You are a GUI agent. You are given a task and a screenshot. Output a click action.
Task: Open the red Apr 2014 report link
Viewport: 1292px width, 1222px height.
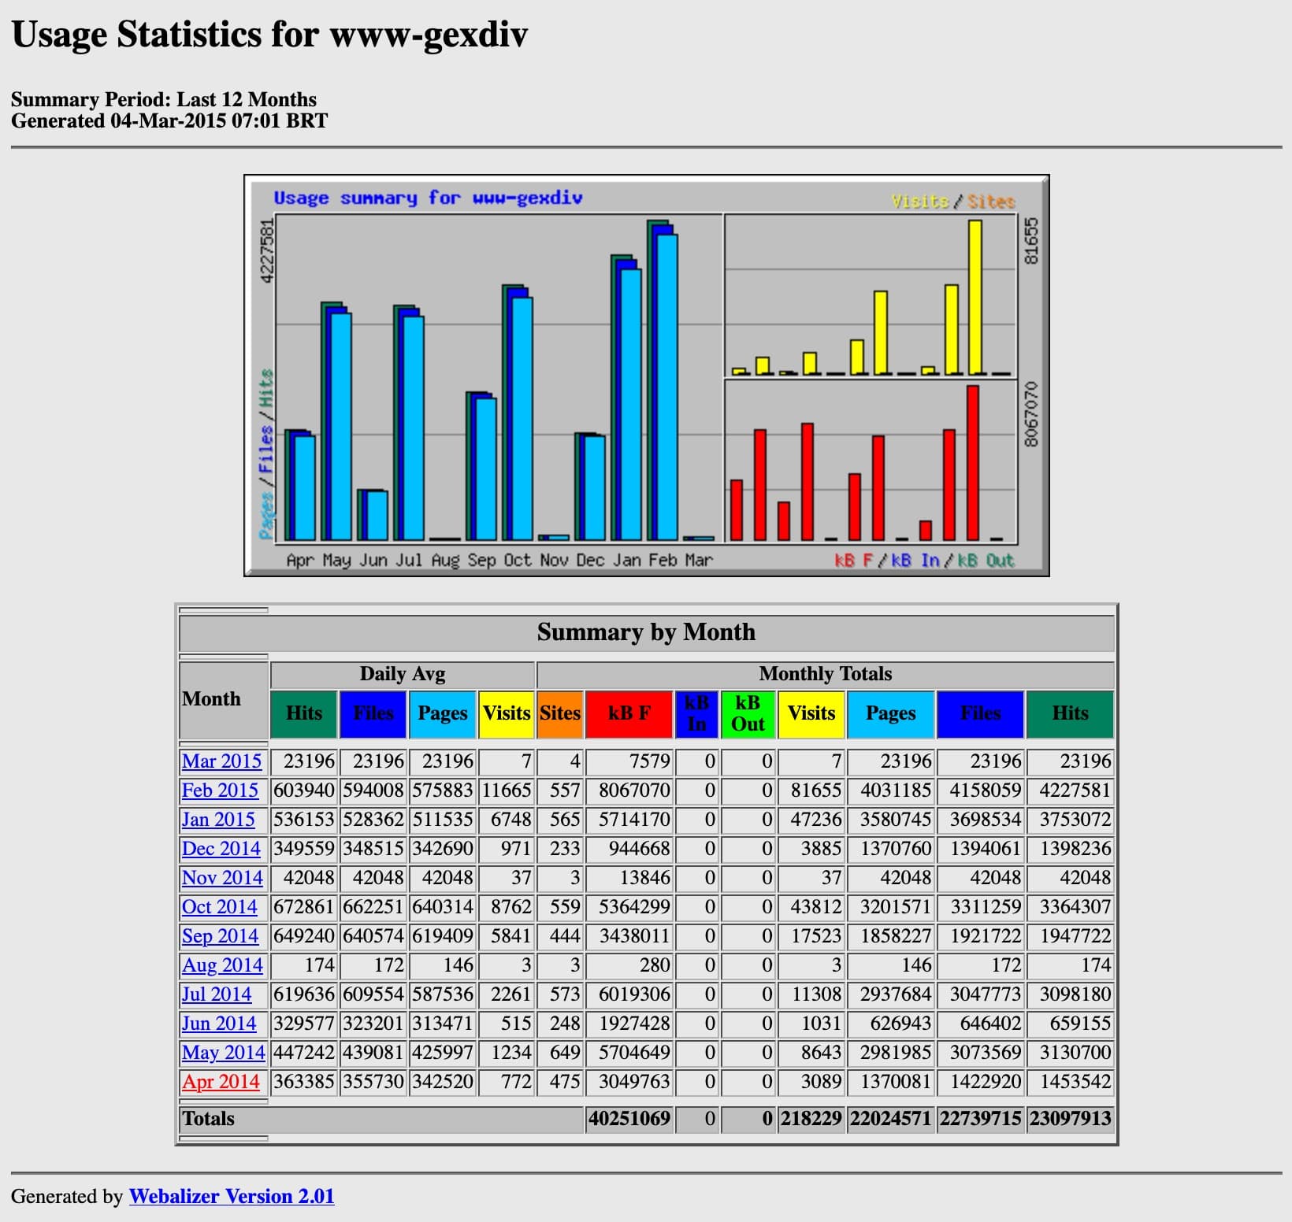221,1082
